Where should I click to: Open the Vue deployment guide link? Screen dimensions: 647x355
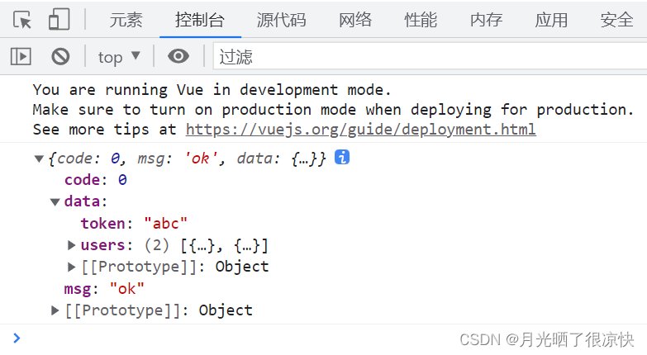tap(360, 130)
